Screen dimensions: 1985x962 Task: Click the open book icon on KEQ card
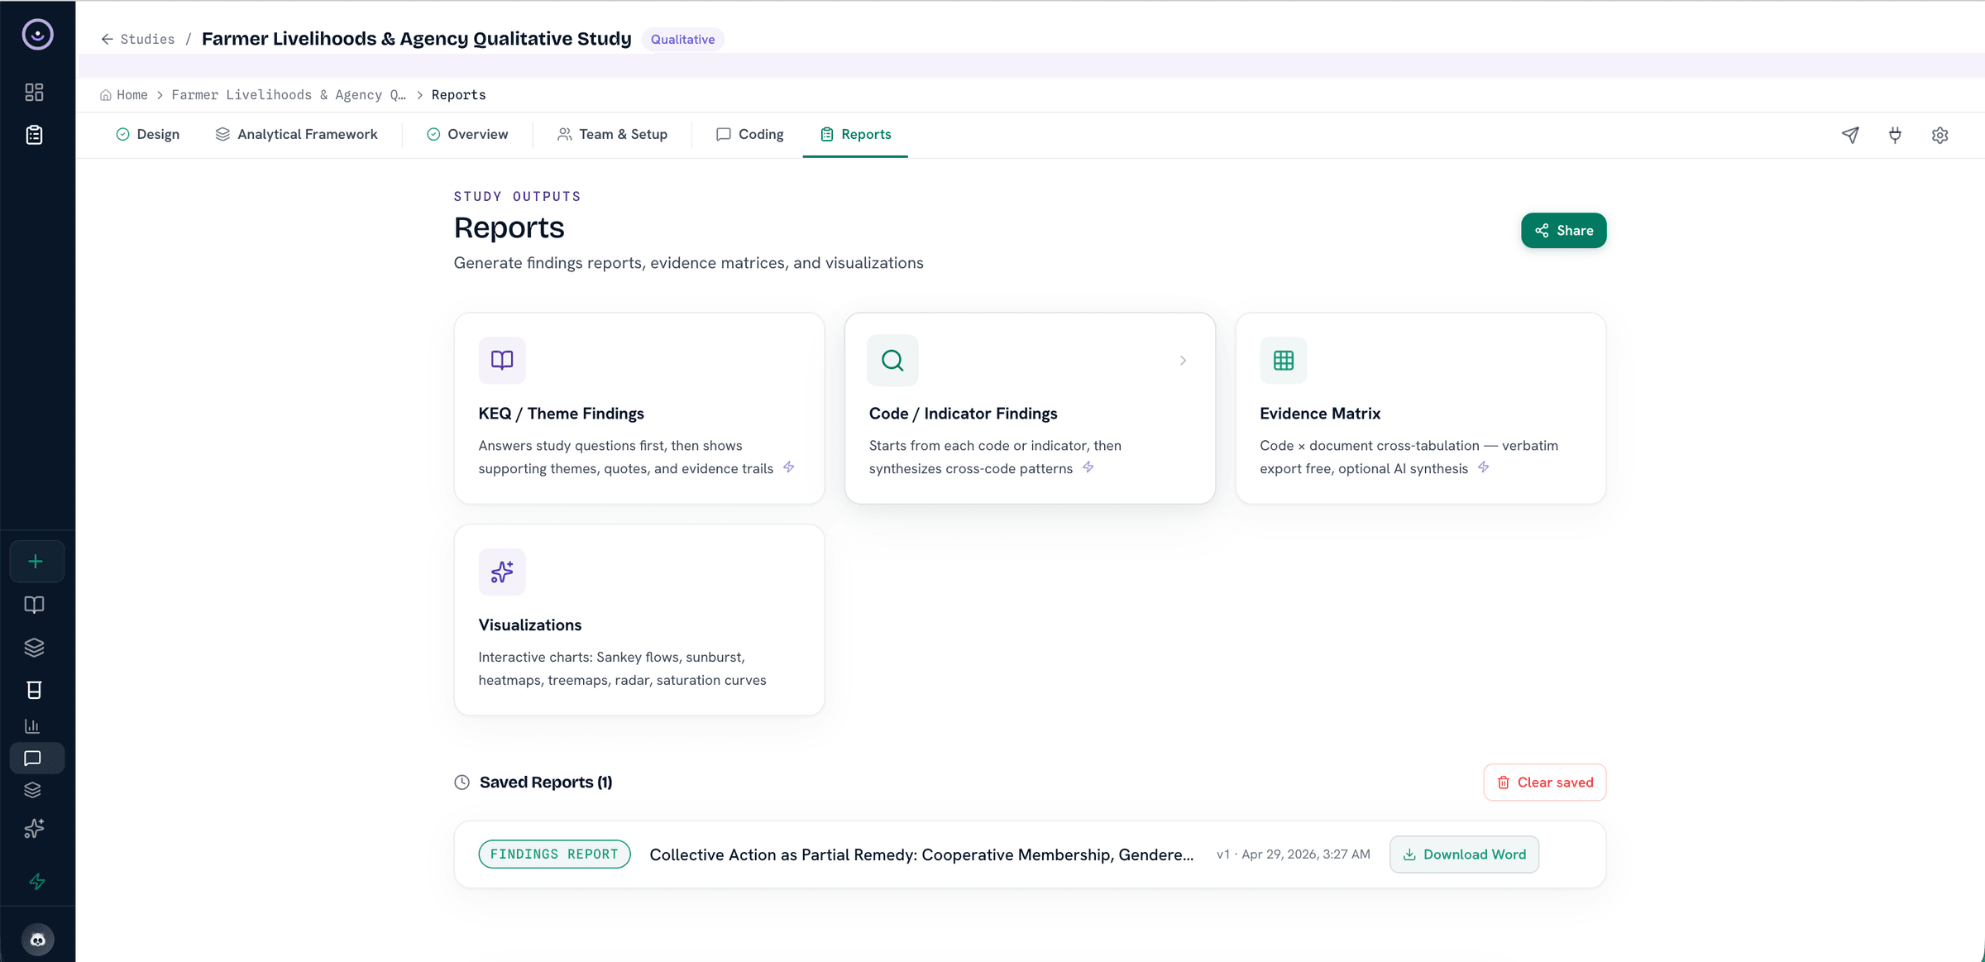pyautogui.click(x=502, y=361)
